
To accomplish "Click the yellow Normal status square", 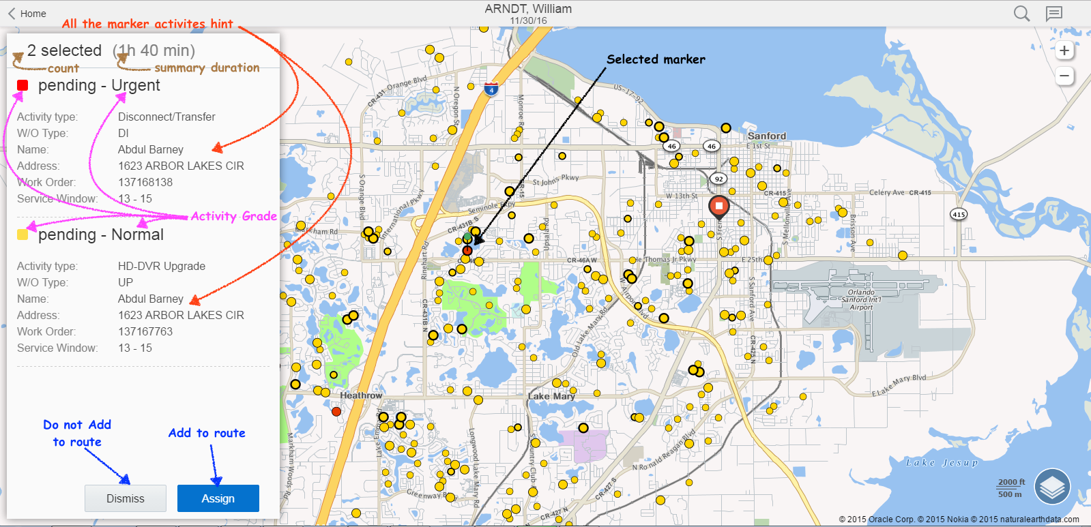I will pos(23,235).
